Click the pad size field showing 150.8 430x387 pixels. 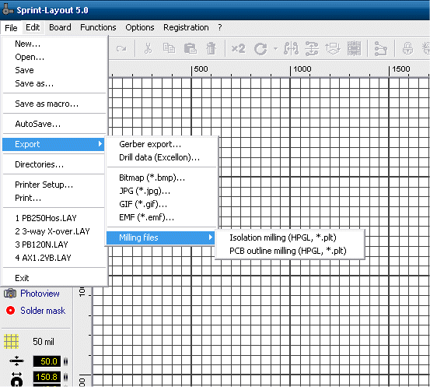point(47,377)
